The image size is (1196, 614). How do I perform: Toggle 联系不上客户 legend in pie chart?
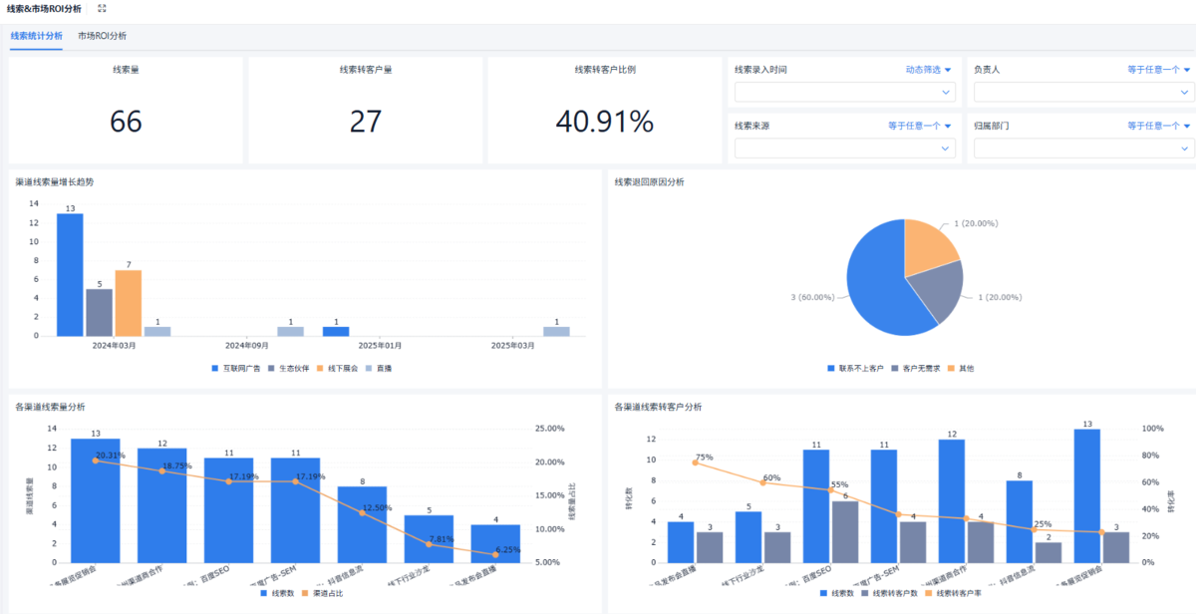(x=856, y=368)
